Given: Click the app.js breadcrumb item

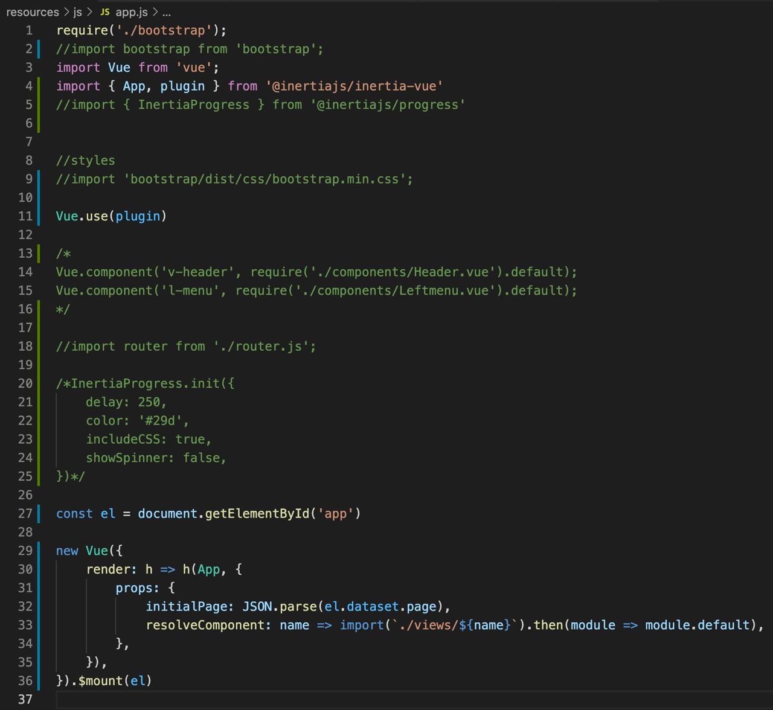Looking at the screenshot, I should coord(131,12).
